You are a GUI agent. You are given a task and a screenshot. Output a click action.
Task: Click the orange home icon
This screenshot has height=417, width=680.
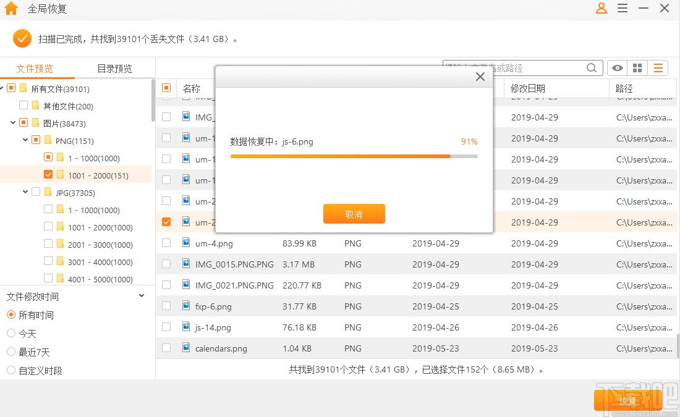pyautogui.click(x=11, y=9)
